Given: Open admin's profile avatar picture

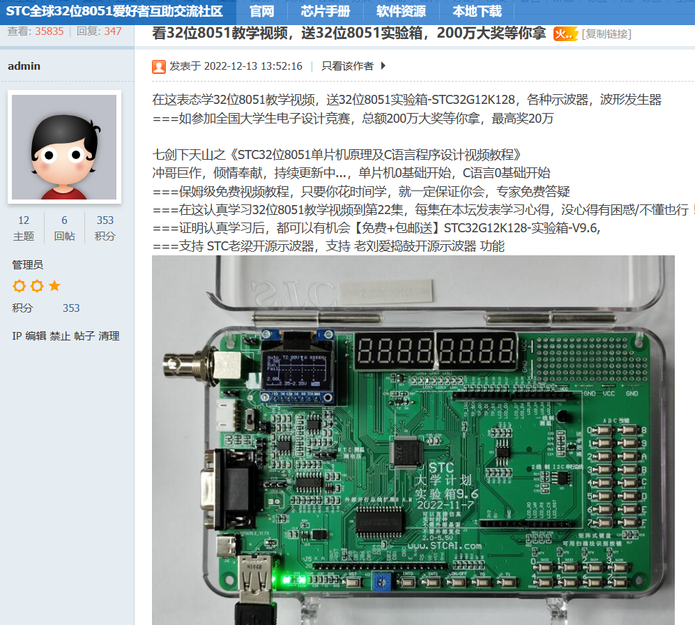Looking at the screenshot, I should tap(64, 146).
